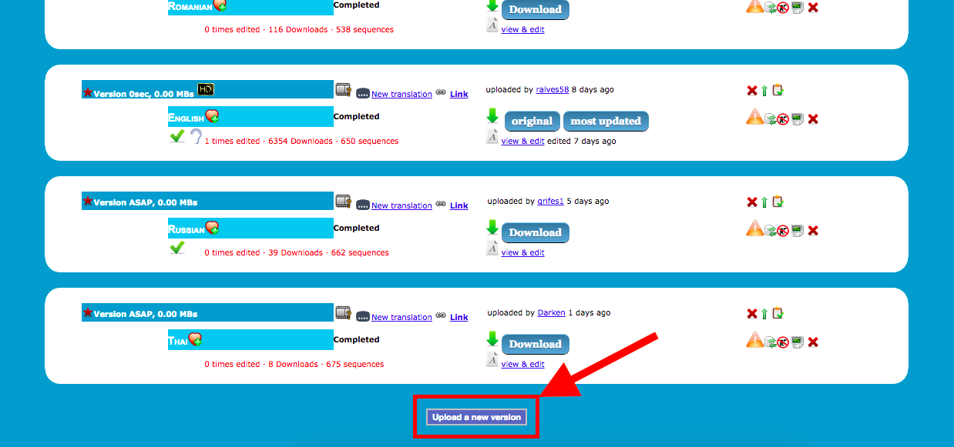Open uploader Darken's profile
This screenshot has width=954, height=447.
[x=552, y=313]
